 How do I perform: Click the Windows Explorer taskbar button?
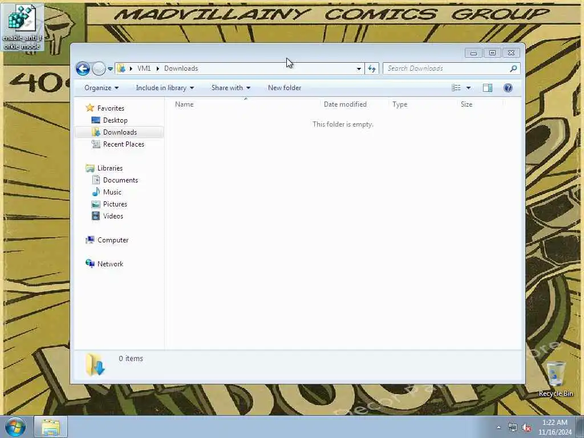(51, 427)
